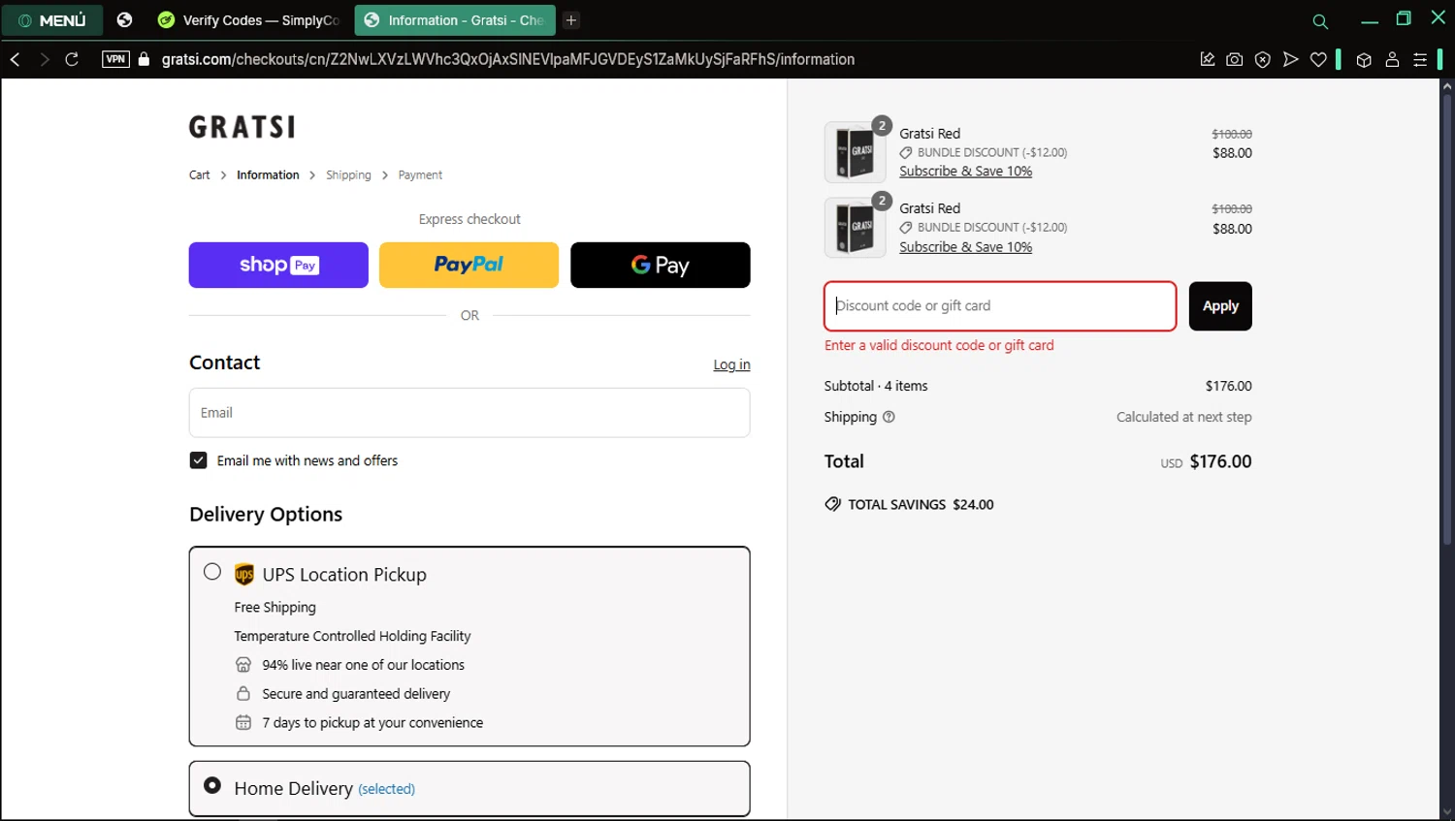Viewport: 1455px width, 821px height.
Task: Select the Shipping breadcrumb step
Action: (348, 175)
